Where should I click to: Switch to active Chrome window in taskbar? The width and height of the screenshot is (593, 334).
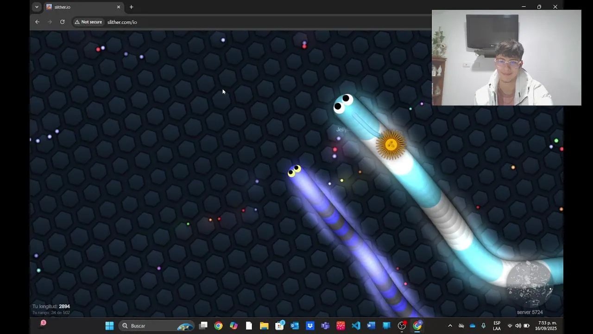[417, 326]
